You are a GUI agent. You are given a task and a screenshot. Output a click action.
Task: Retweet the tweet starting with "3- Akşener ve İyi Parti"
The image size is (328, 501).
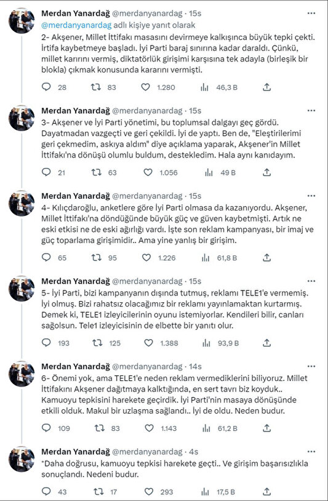(x=97, y=172)
